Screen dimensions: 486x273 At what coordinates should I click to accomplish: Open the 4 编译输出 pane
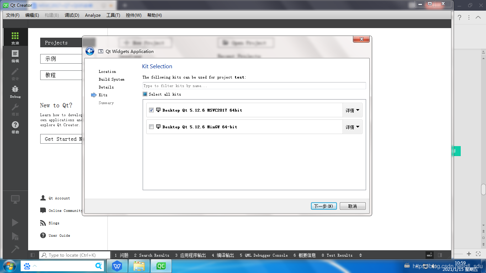223,255
